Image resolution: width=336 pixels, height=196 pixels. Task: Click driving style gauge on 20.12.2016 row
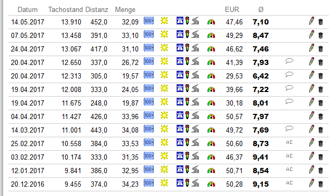point(211,184)
